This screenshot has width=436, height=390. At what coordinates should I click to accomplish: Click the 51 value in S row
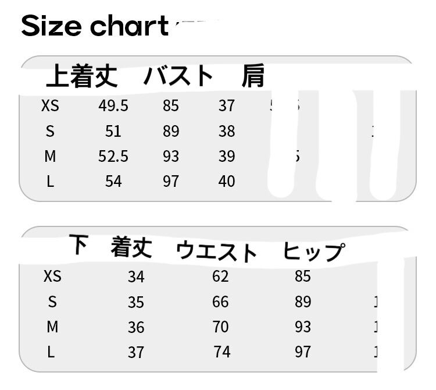pos(113,131)
